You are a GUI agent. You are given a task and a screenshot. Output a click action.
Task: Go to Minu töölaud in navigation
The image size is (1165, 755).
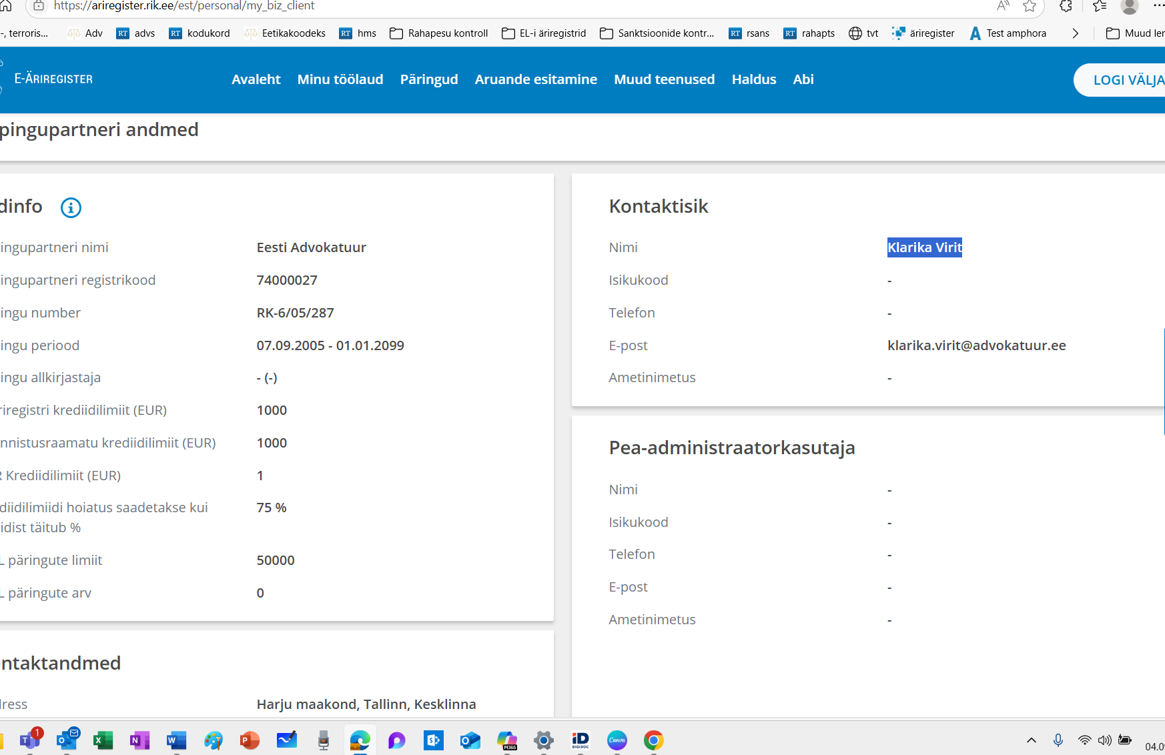[x=340, y=79]
